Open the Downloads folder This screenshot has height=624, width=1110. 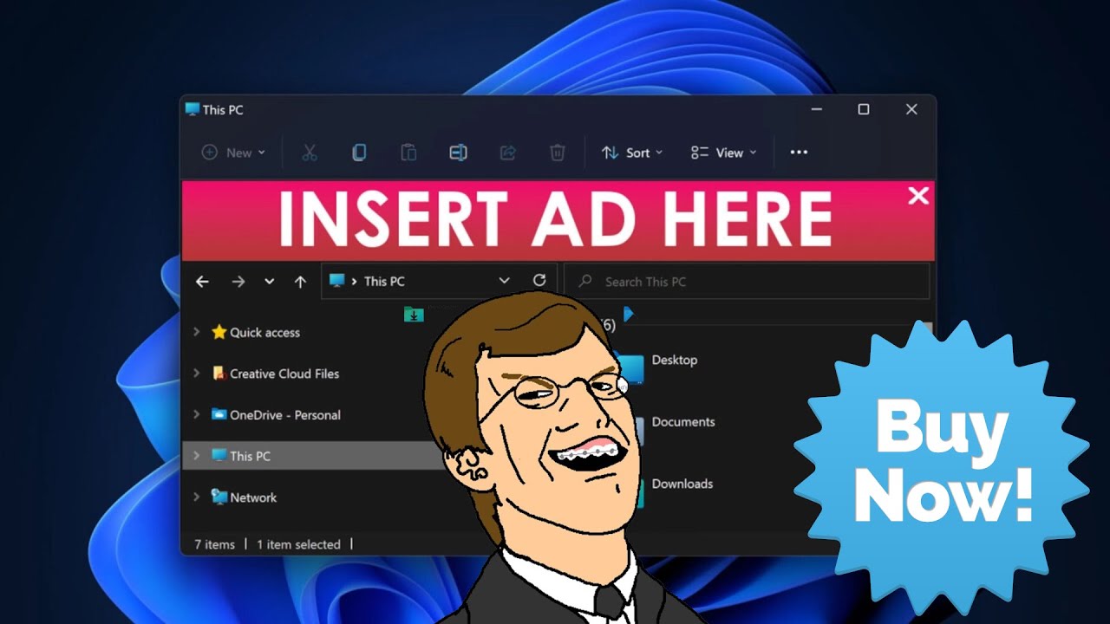point(682,484)
